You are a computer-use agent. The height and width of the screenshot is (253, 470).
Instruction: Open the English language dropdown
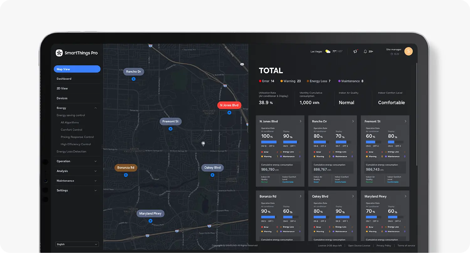point(77,244)
